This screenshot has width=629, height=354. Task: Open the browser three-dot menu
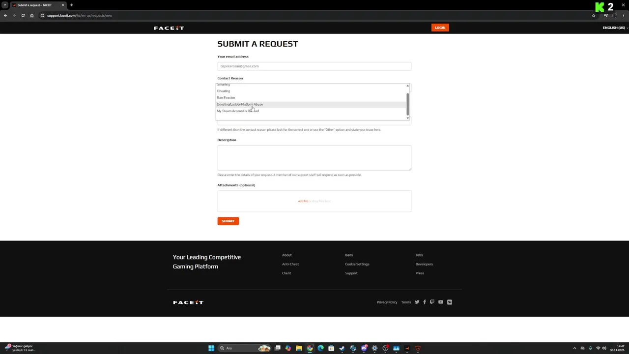(x=623, y=15)
